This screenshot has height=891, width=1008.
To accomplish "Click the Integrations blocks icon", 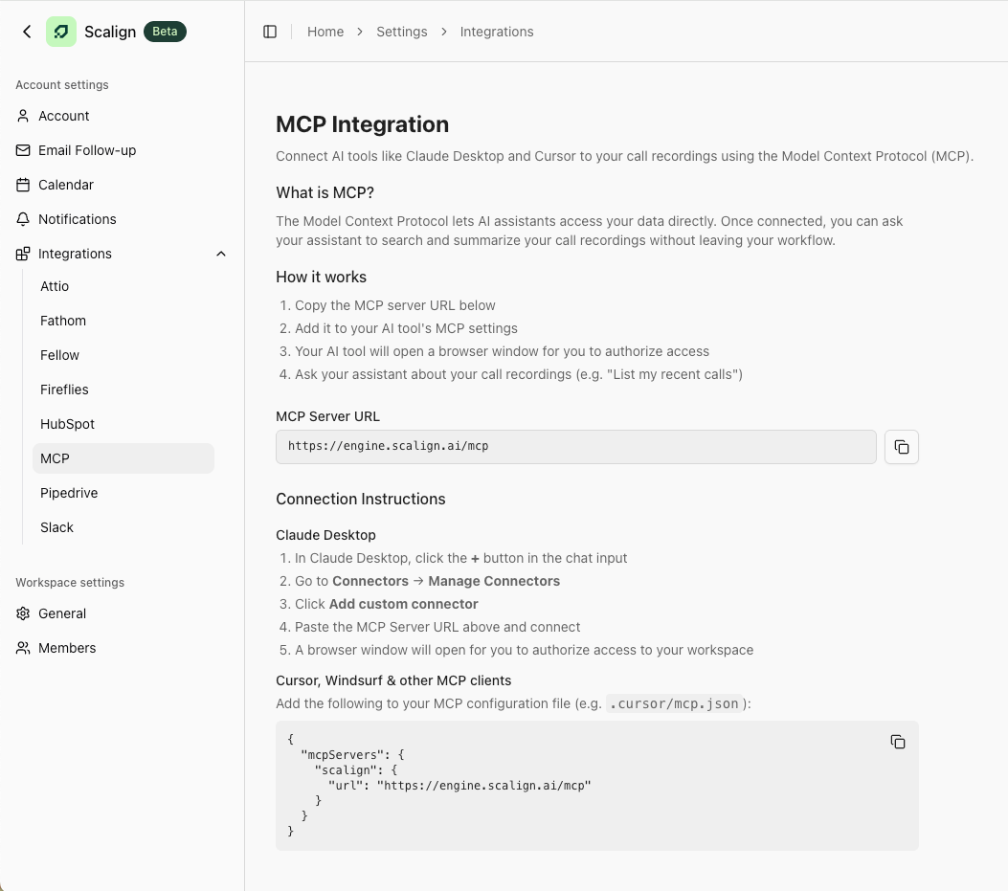I will 23,254.
